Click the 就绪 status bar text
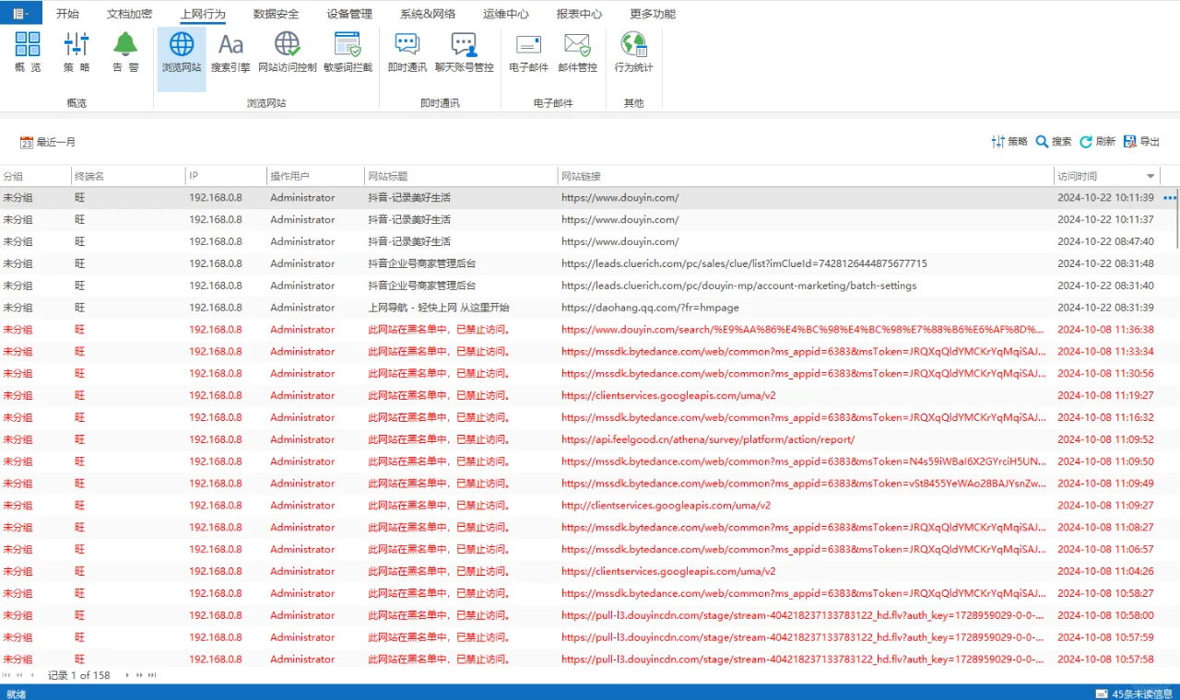The height and width of the screenshot is (700, 1180). point(17,694)
